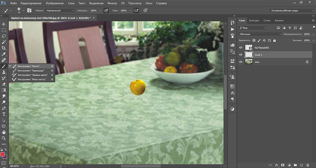Select the Move tool in the toolbar
This screenshot has height=168, width=316.
tap(4, 24)
